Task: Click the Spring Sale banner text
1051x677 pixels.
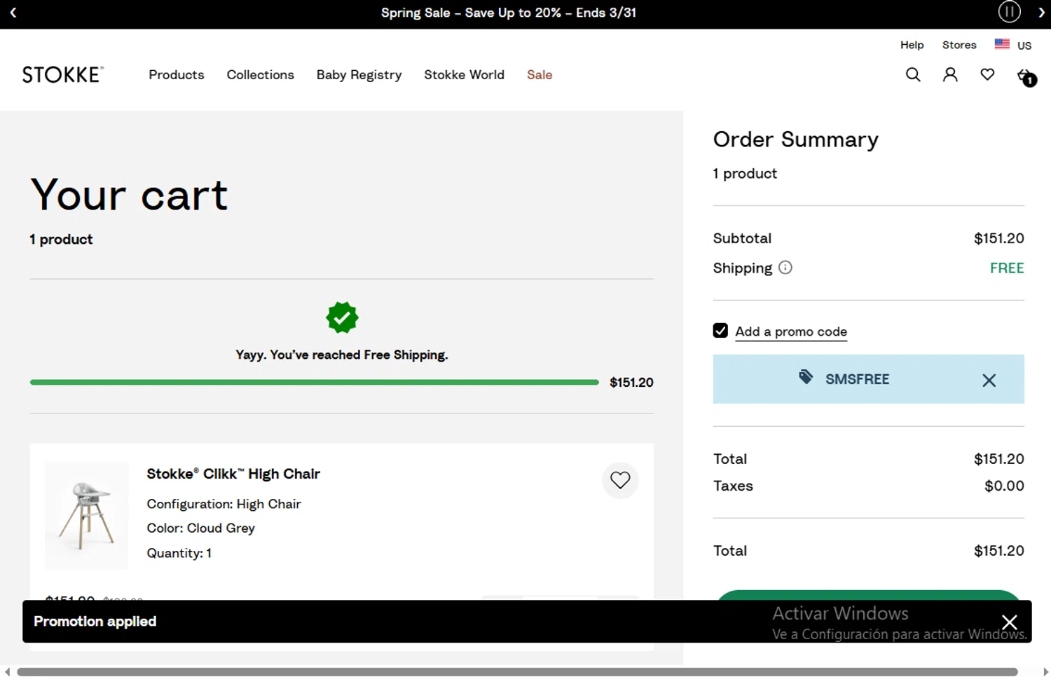Action: click(x=509, y=13)
